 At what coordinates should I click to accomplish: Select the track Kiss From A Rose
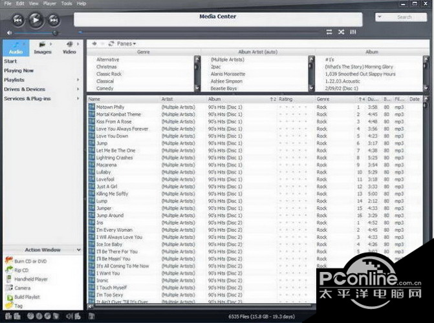pyautogui.click(x=114, y=121)
